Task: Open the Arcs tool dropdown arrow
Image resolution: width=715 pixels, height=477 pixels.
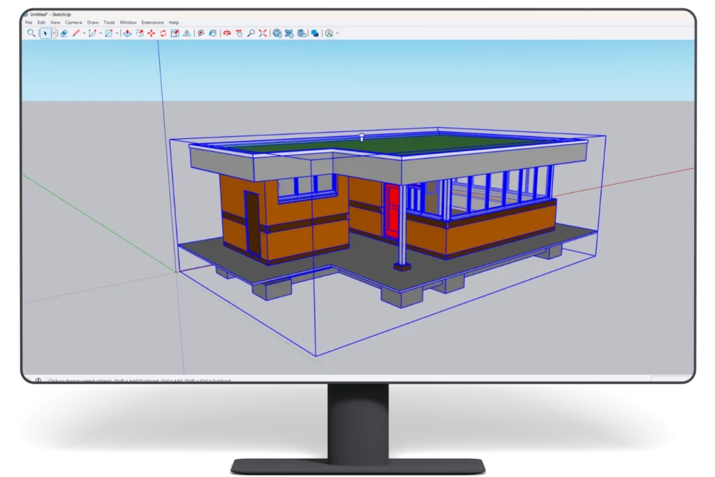Action: [x=100, y=33]
